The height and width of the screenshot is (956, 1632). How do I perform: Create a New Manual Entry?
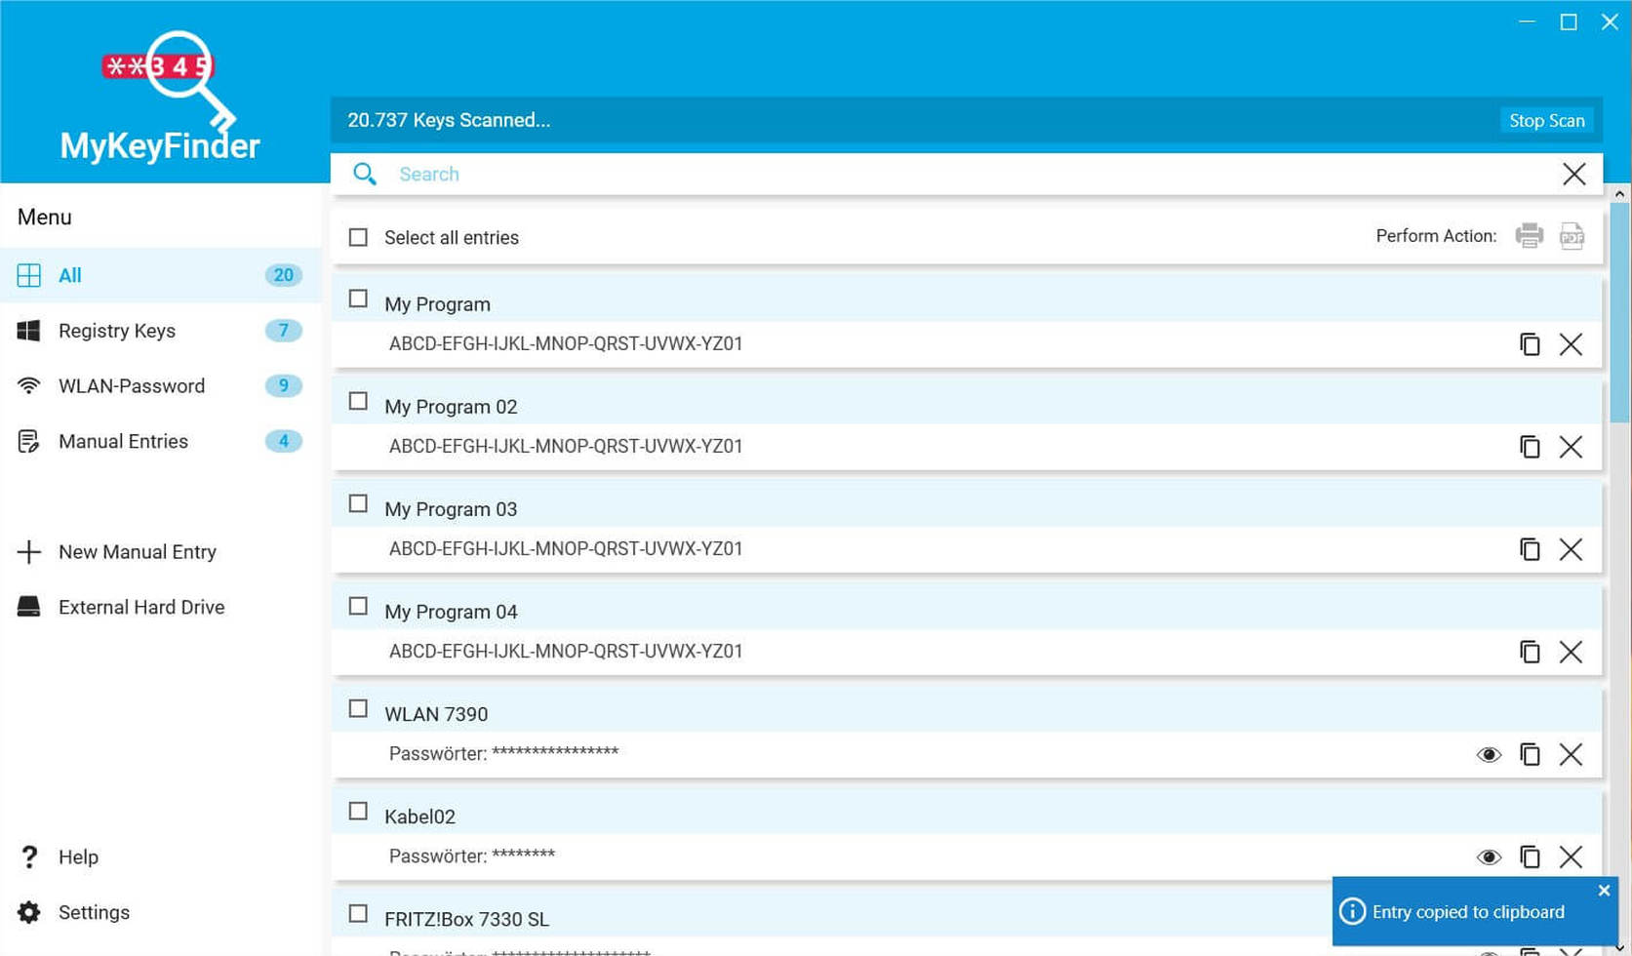pos(137,551)
